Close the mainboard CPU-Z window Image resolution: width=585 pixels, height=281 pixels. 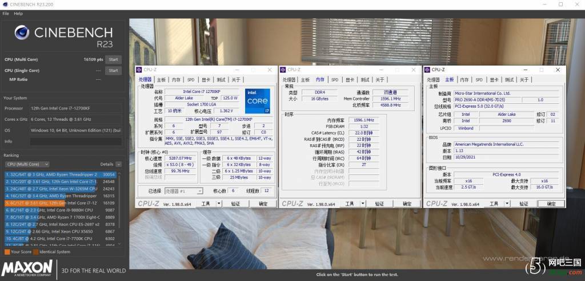(558, 70)
